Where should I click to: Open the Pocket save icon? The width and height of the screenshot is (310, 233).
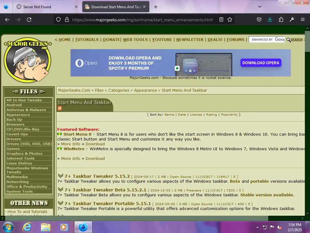pyautogui.click(x=259, y=20)
